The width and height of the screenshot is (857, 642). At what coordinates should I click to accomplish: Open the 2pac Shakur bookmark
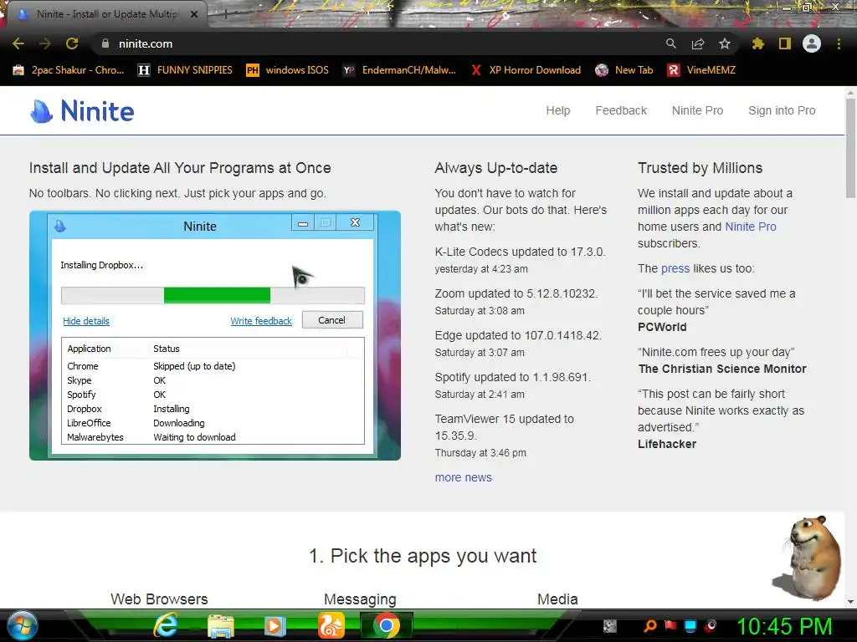(x=69, y=70)
